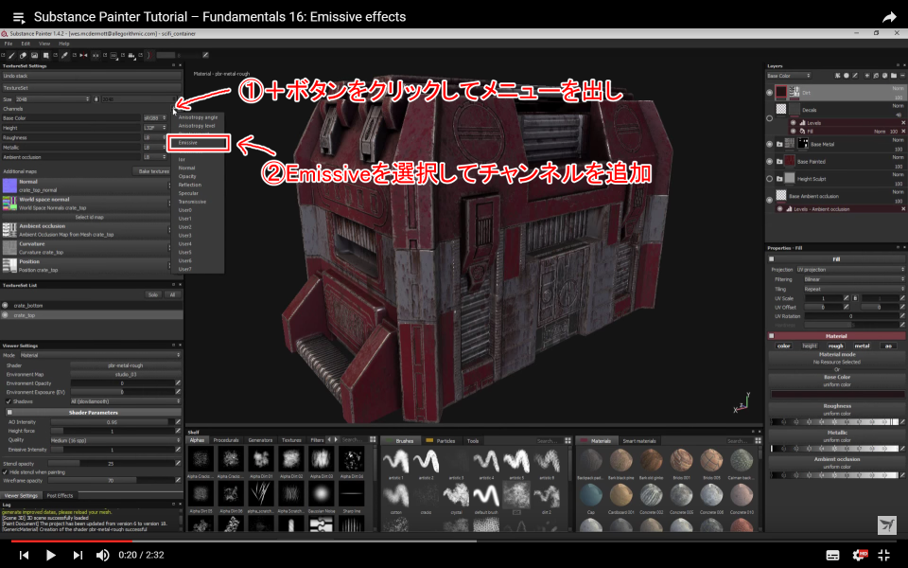Select the Gaussian Noise alpha thumbnail

322,494
